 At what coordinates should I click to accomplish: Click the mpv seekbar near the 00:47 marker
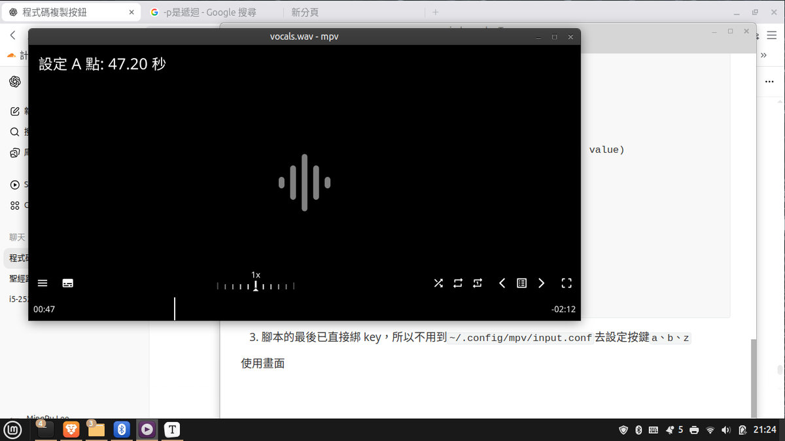click(x=175, y=308)
